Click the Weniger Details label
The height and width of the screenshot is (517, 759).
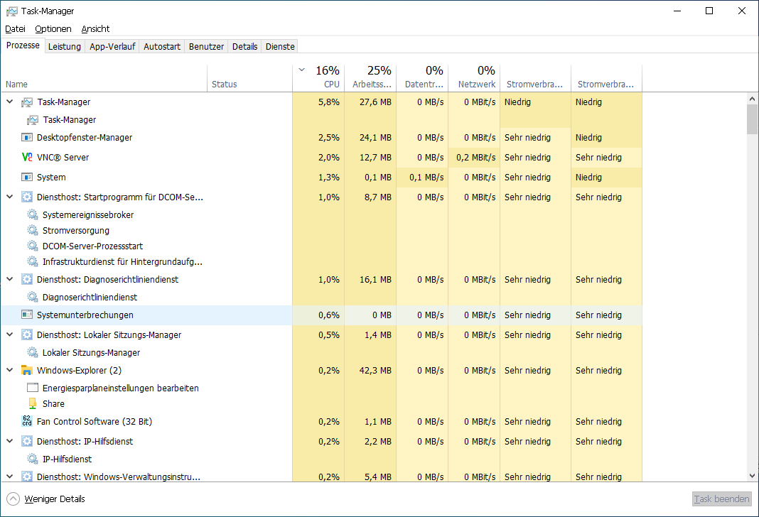55,499
